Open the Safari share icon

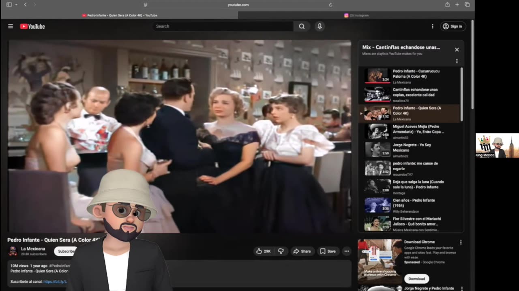[x=447, y=5]
